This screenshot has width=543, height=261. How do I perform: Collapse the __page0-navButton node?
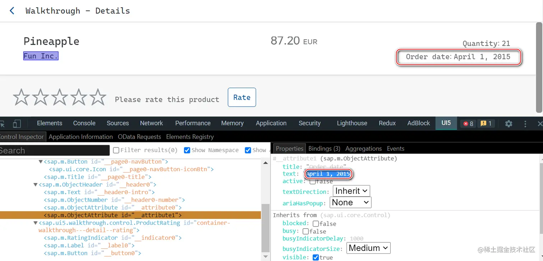coord(41,162)
